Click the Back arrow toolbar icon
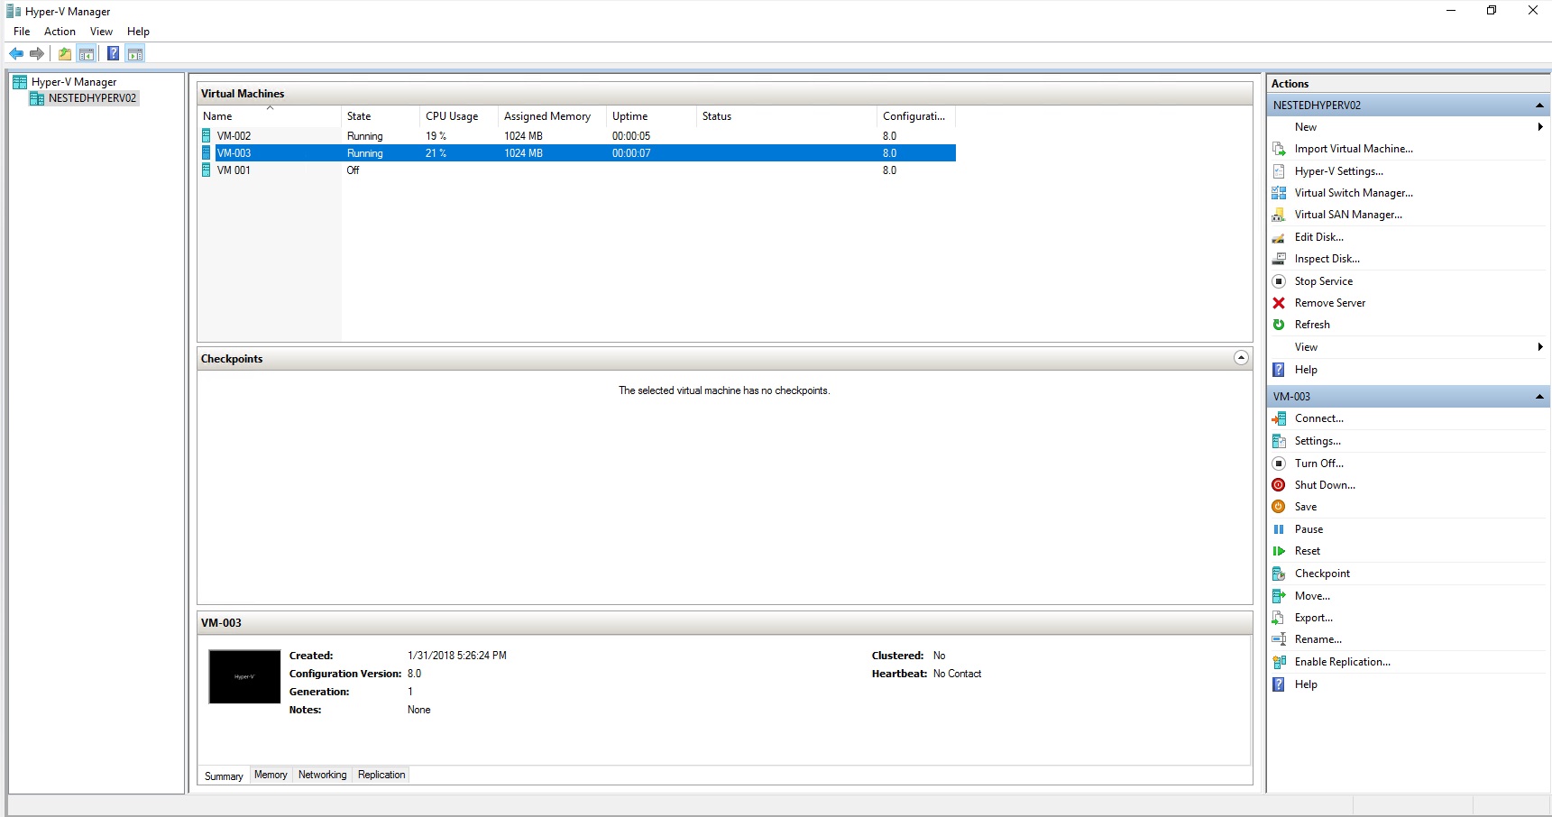Screen dimensions: 1552x817 click(16, 54)
